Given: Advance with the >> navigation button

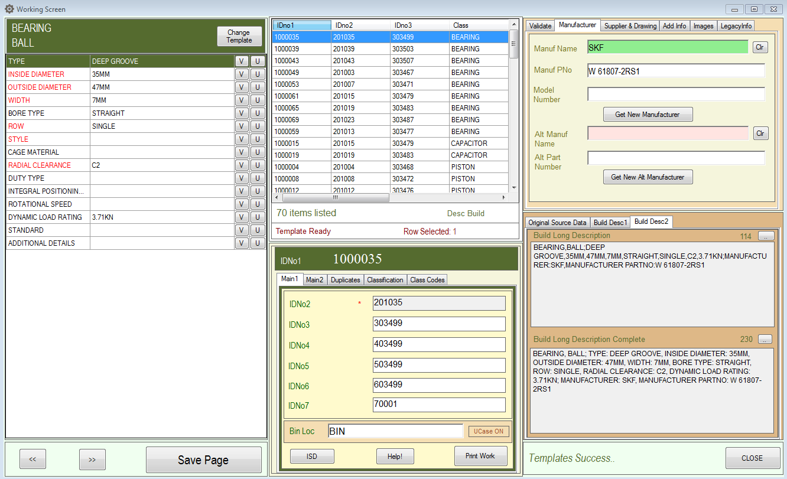Looking at the screenshot, I should (x=92, y=459).
